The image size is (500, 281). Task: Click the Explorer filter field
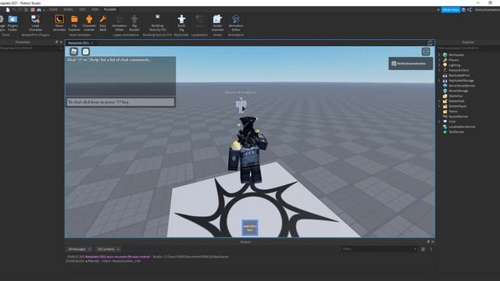pos(468,48)
